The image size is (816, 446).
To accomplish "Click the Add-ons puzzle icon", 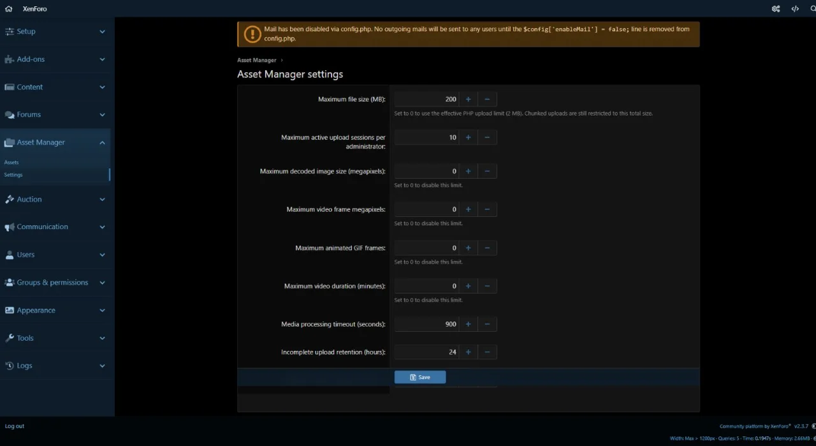I will pos(10,59).
